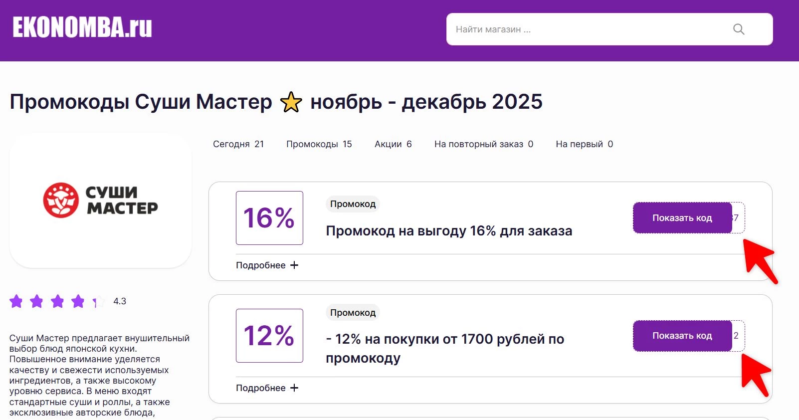Click the yellow star in the heading
The height and width of the screenshot is (420, 799).
(291, 102)
